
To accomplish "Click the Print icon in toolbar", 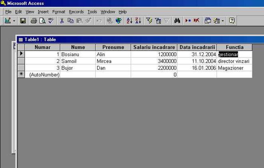I will coord(34,20).
